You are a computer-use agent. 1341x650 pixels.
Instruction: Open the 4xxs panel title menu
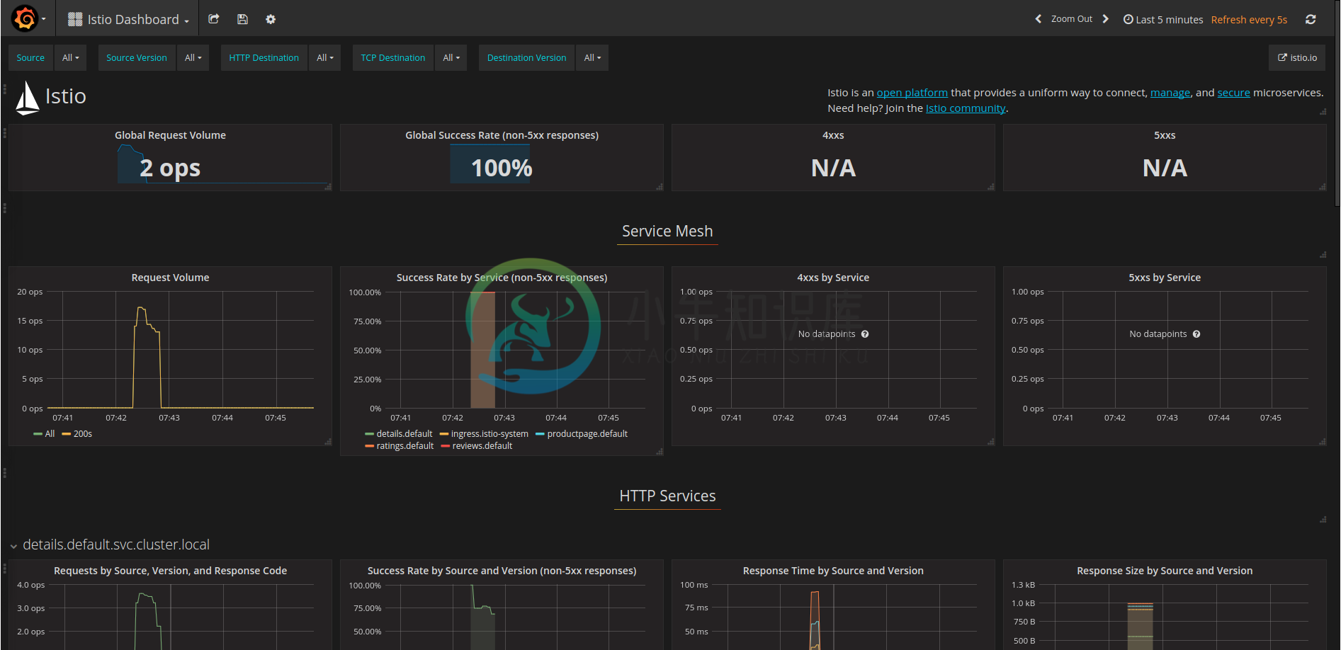[833, 135]
